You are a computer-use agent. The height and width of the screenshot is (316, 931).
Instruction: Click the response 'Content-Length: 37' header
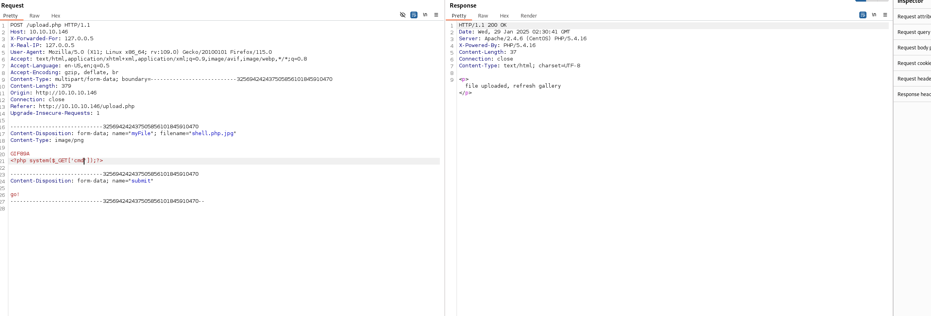click(488, 52)
